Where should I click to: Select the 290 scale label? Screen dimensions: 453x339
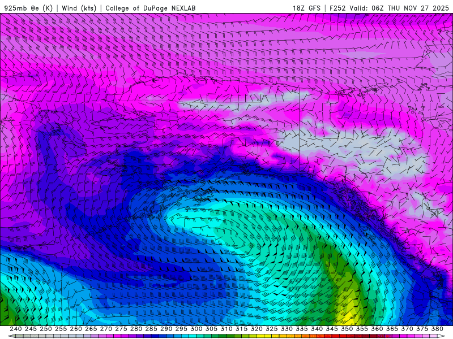coord(166,329)
